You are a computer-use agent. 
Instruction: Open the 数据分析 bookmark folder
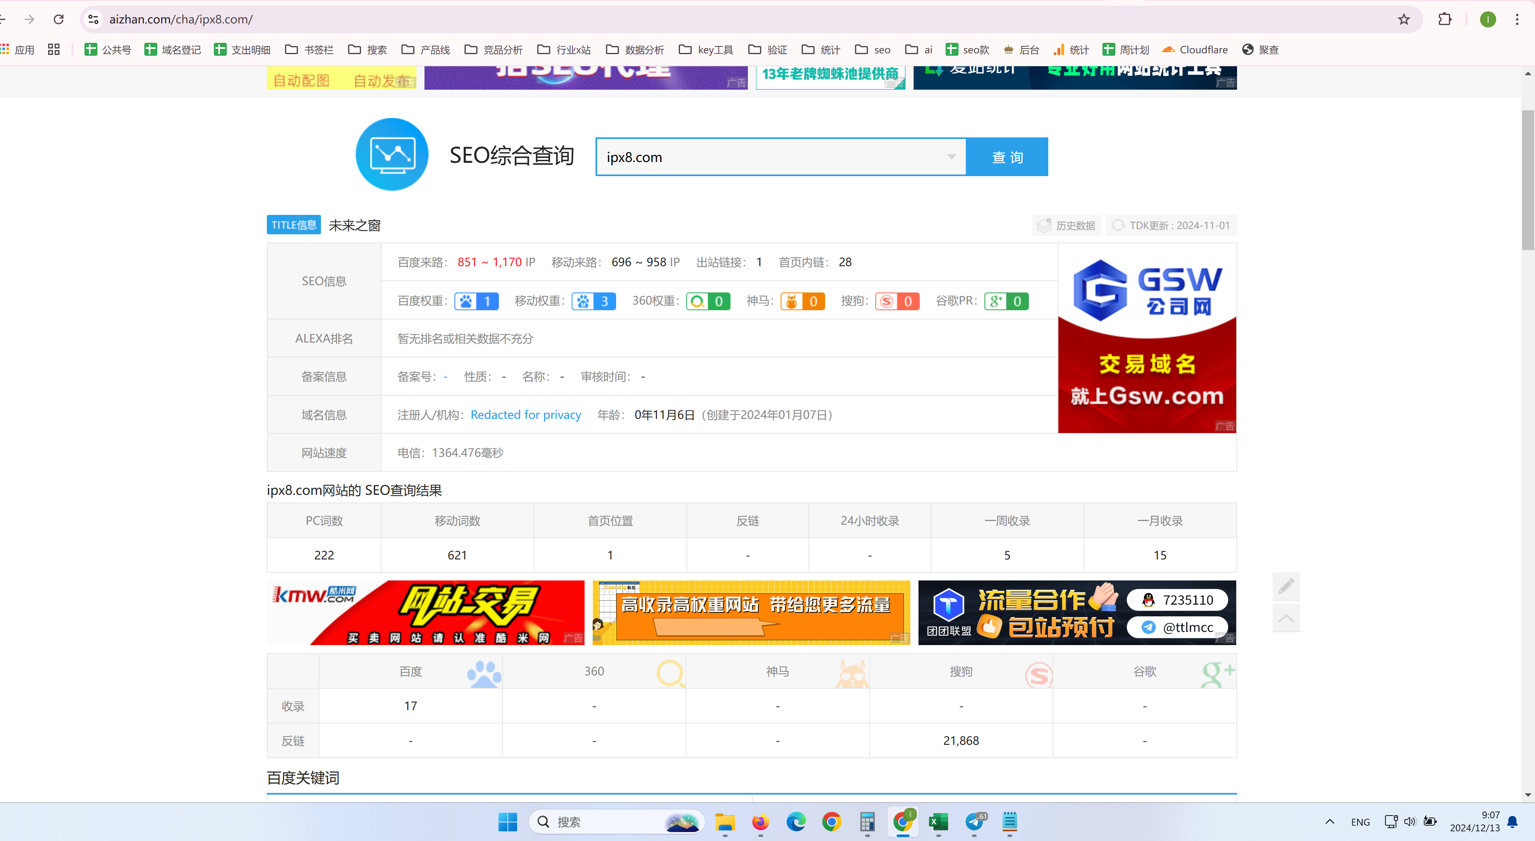point(635,49)
